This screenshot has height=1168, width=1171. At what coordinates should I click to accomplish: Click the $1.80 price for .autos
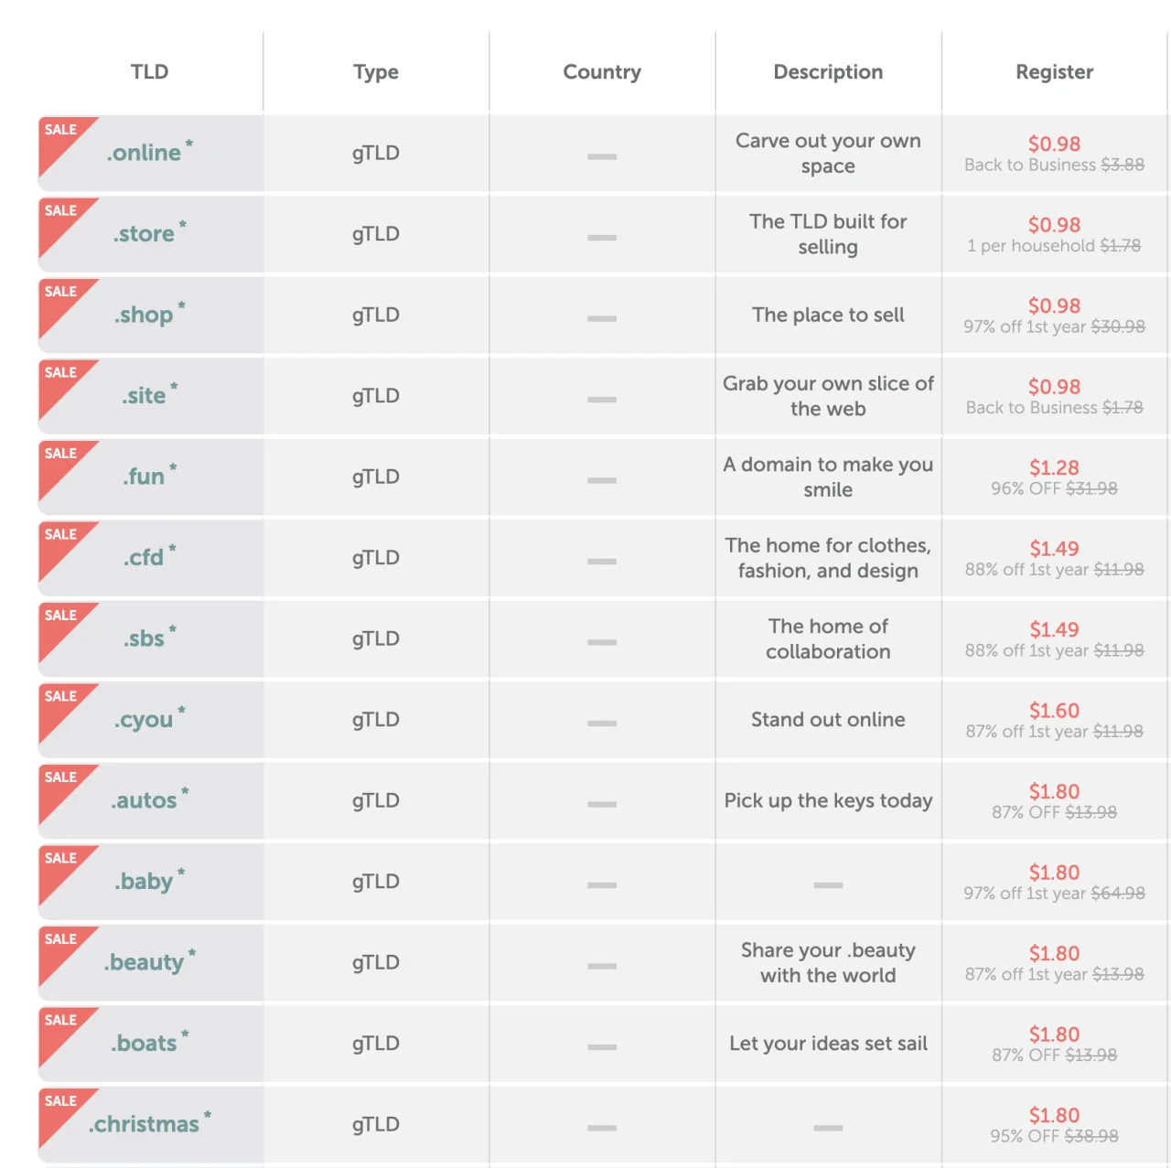tap(1054, 791)
